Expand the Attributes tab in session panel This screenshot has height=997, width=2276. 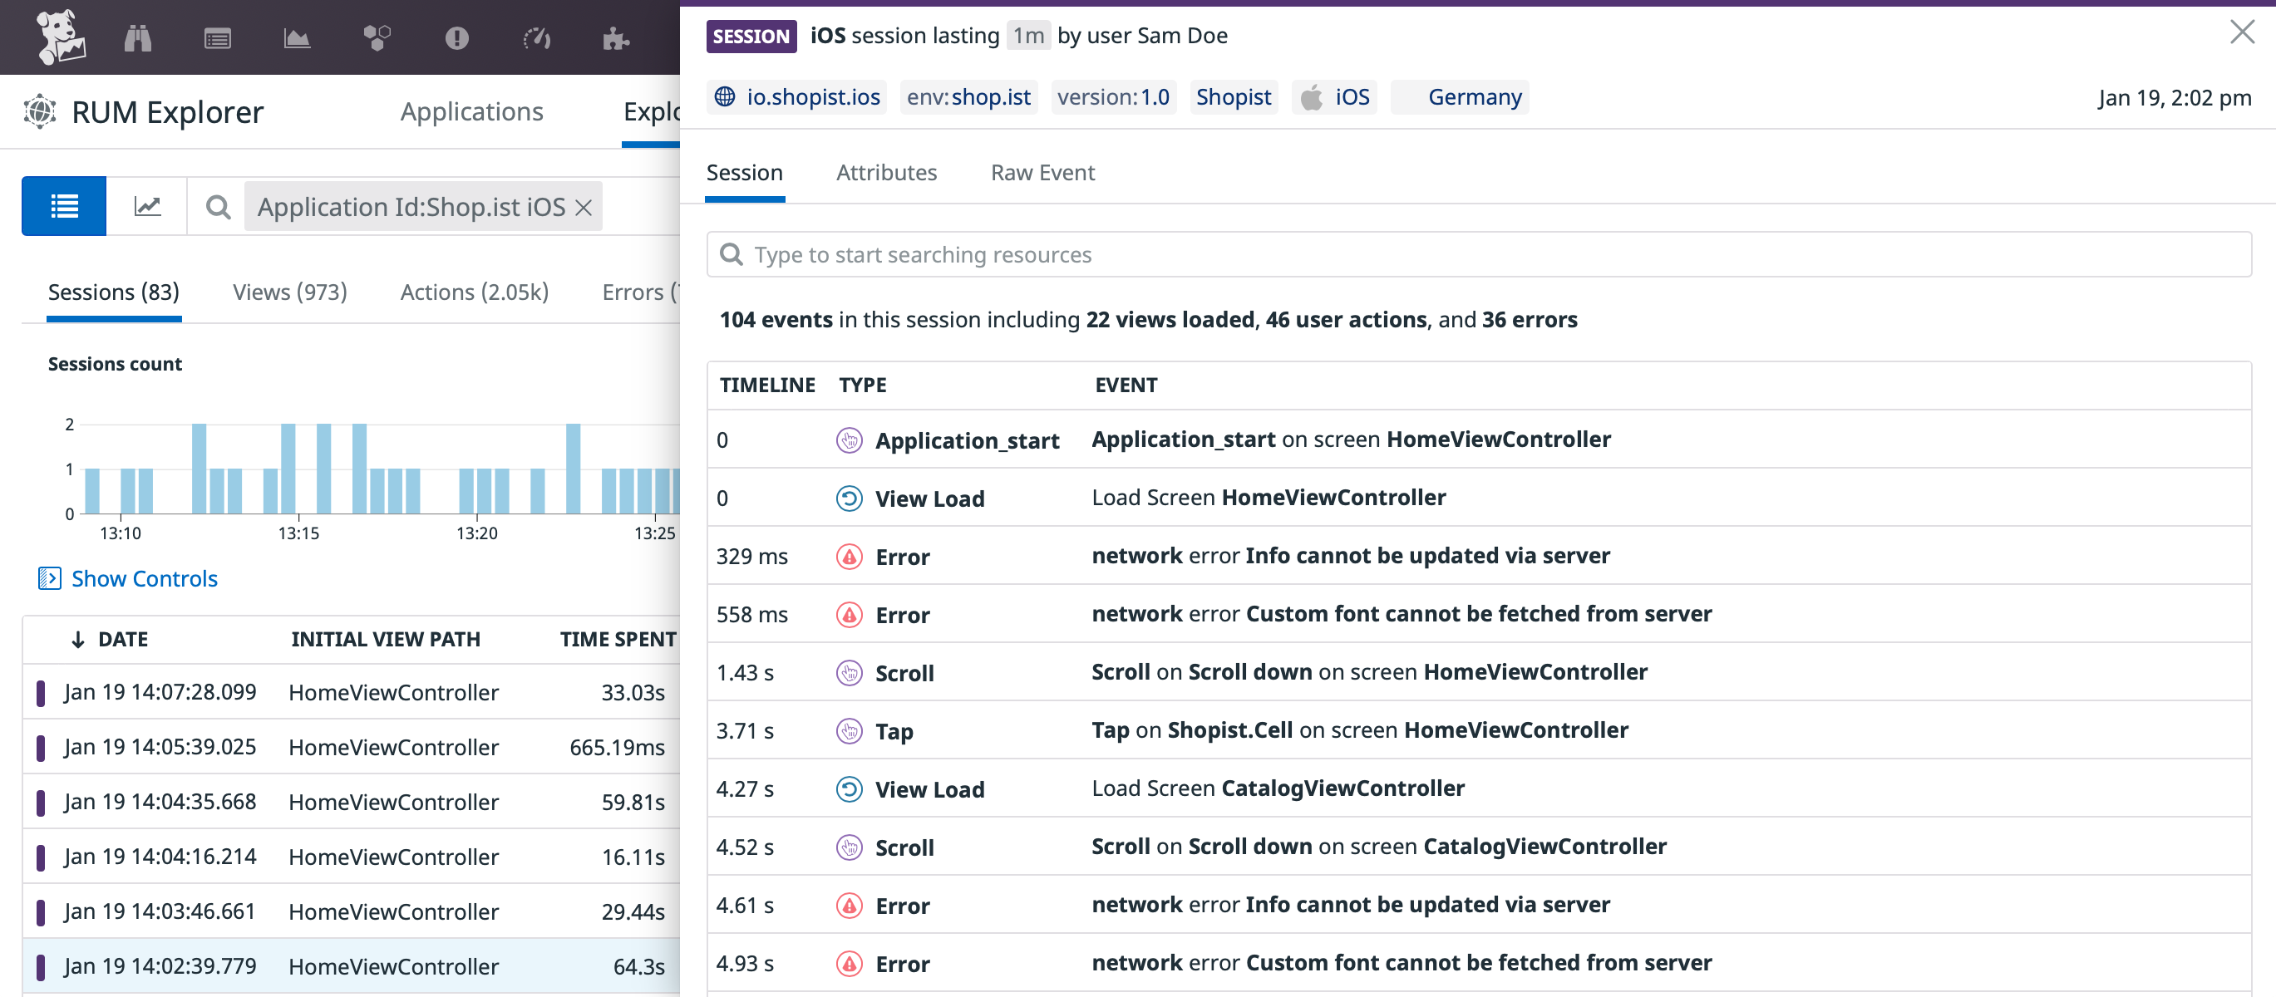click(x=887, y=171)
